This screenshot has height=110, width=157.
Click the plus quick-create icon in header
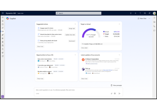(135, 13)
